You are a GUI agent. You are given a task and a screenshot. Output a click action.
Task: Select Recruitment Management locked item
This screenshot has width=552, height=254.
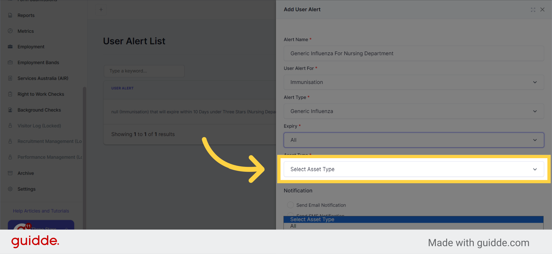click(49, 141)
